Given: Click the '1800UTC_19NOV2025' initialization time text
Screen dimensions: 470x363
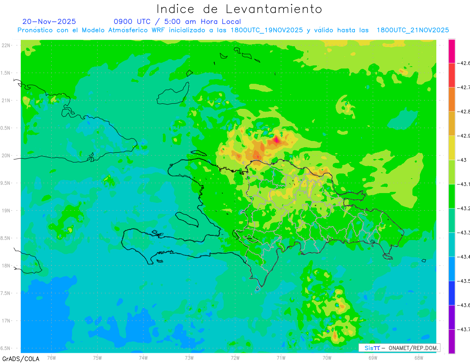Looking at the screenshot, I should 267,30.
